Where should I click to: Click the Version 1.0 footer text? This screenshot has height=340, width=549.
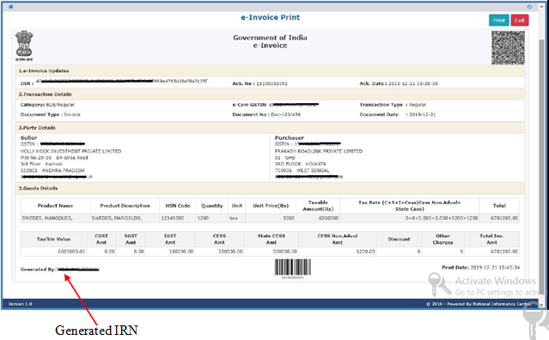[20, 304]
